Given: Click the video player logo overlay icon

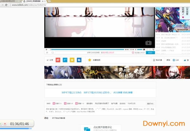Looking at the screenshot, I should (148, 43).
